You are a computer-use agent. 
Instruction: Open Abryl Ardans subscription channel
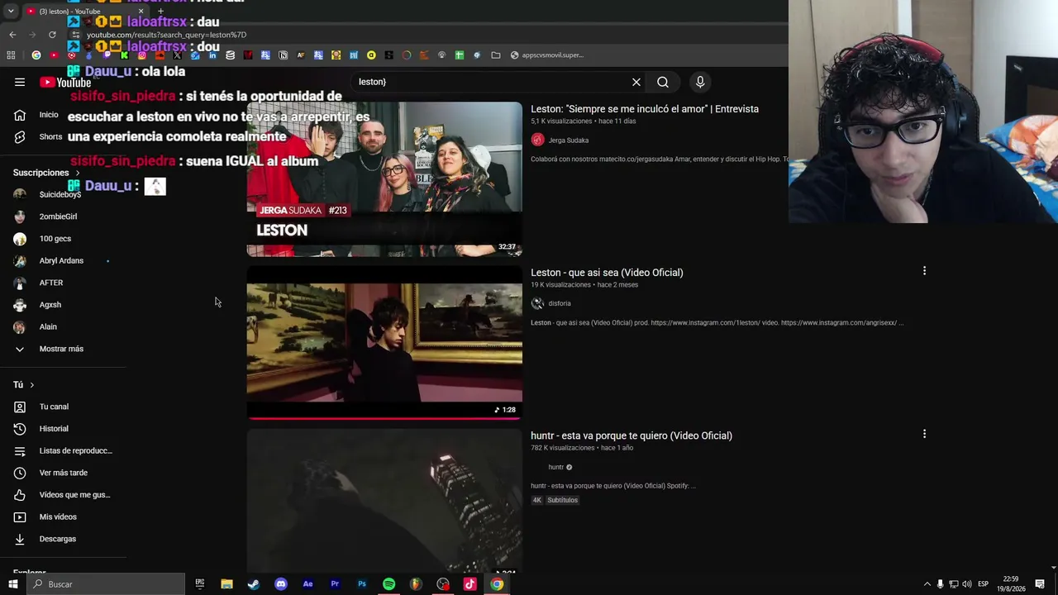63,261
